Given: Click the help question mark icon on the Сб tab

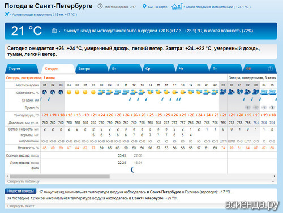Looking at the screenshot, I should pyautogui.click(x=270, y=69).
